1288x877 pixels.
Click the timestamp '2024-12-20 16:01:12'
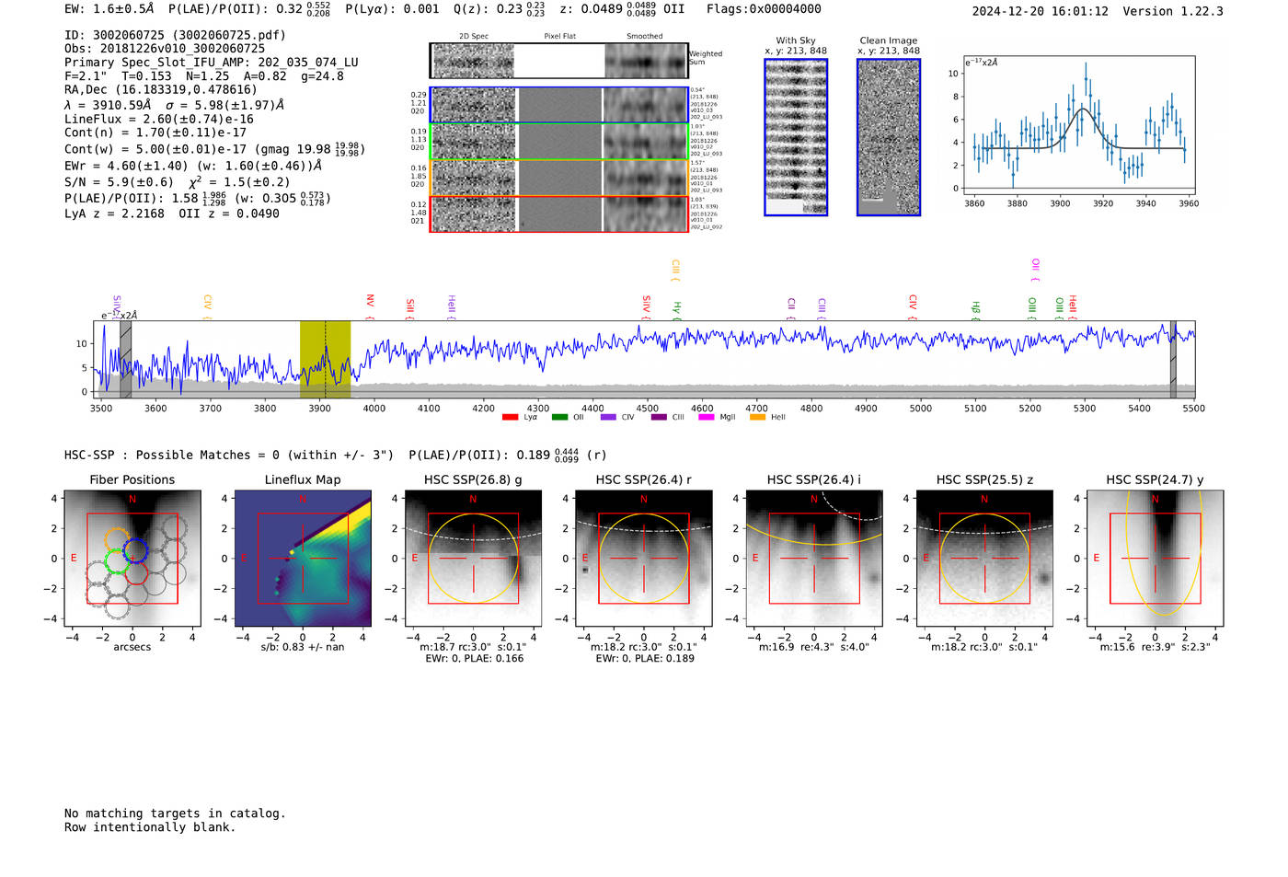1041,12
